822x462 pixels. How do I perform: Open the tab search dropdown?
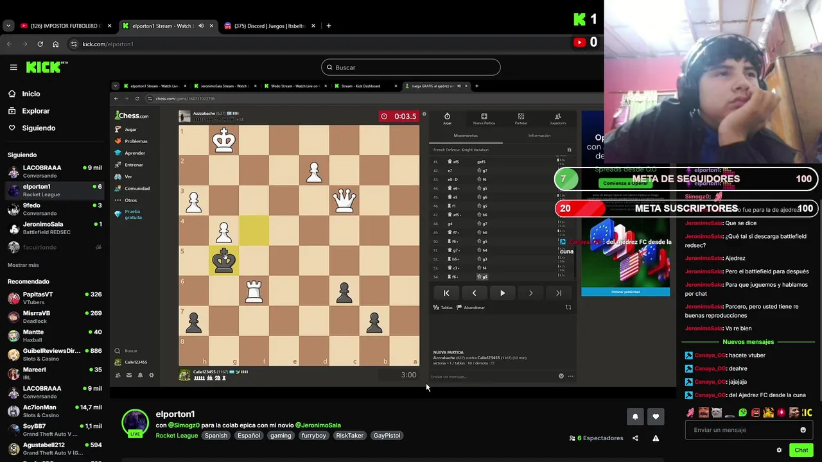(x=8, y=26)
